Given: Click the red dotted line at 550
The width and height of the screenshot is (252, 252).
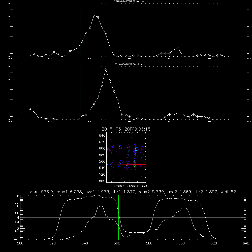Looking at the screenshot, I should 101,217.
